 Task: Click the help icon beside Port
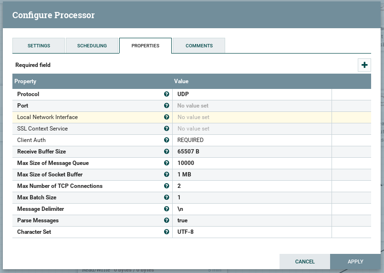pyautogui.click(x=166, y=106)
